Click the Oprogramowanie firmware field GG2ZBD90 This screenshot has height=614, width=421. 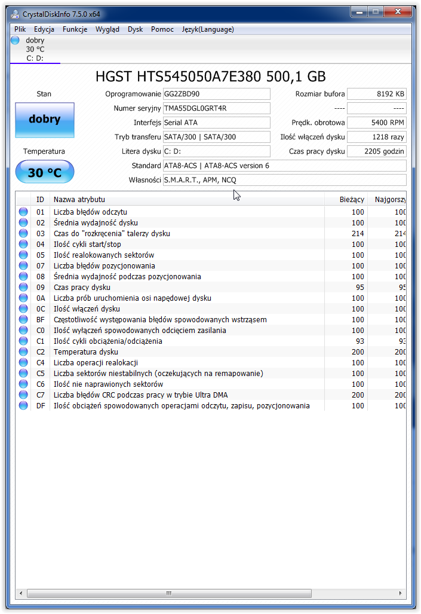click(216, 94)
